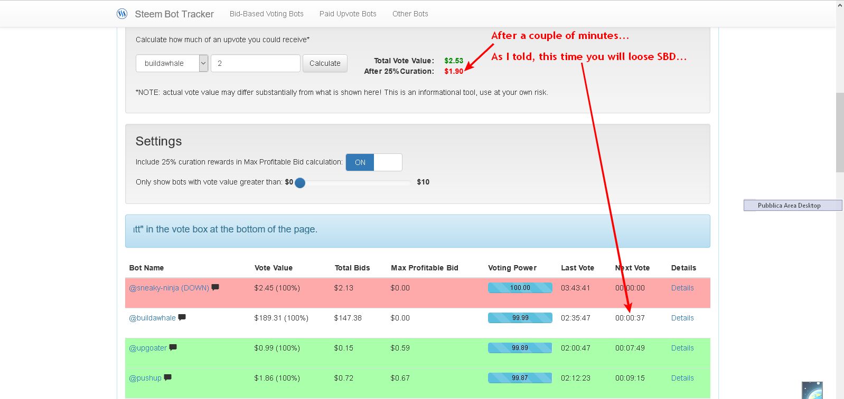Click the page vertical scrollbar thumb
The height and width of the screenshot is (399, 844).
pos(840,132)
